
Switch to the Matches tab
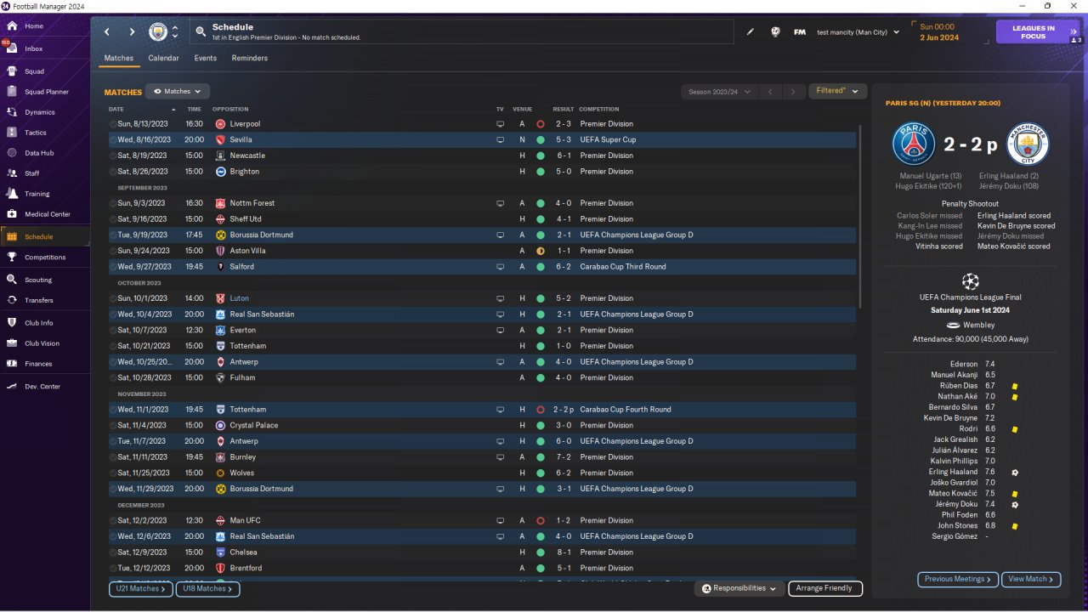pyautogui.click(x=119, y=59)
